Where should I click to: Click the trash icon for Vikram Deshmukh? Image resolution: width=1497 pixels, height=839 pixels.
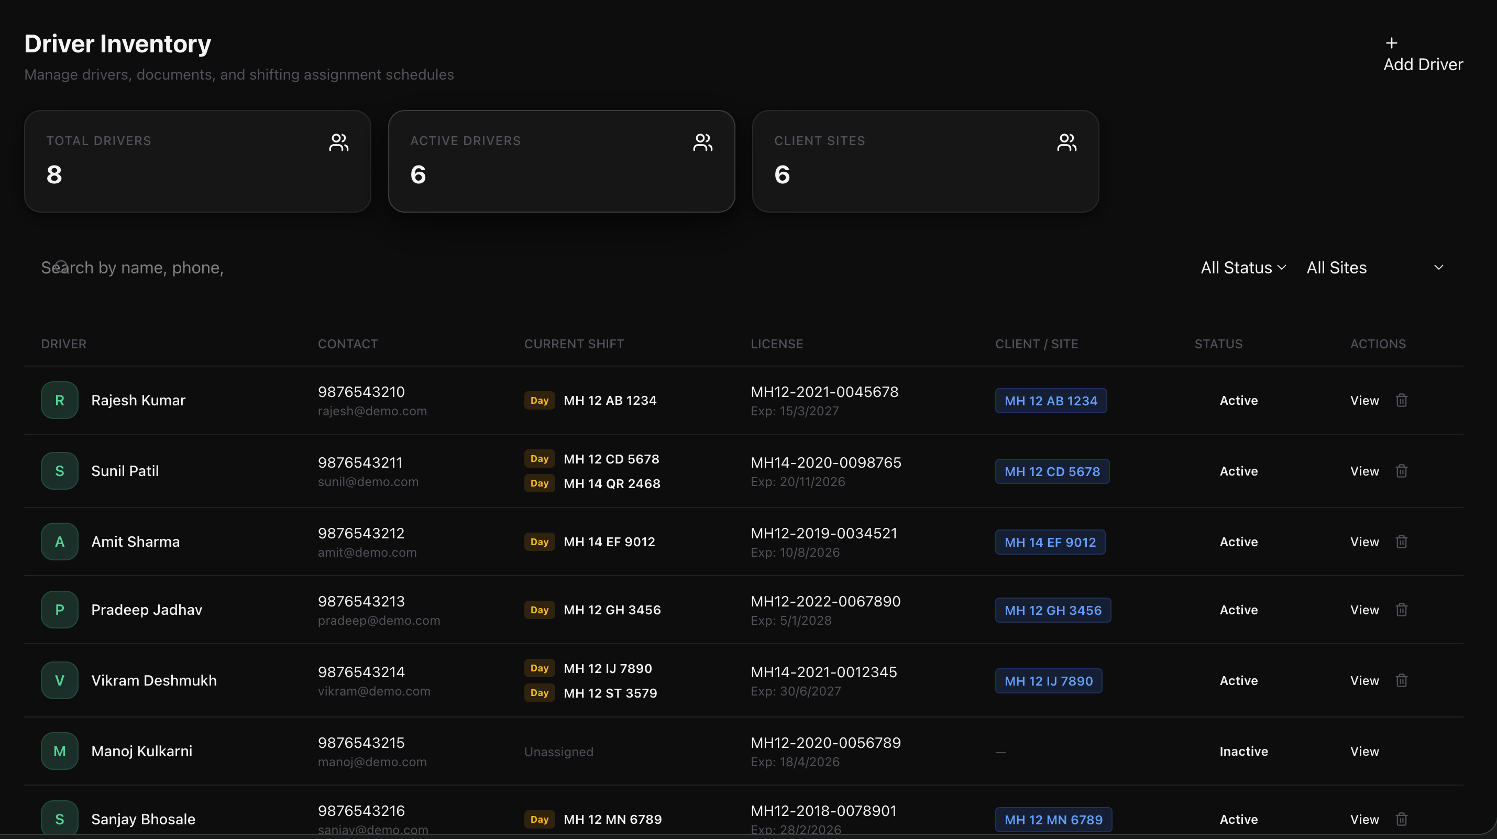click(x=1401, y=680)
